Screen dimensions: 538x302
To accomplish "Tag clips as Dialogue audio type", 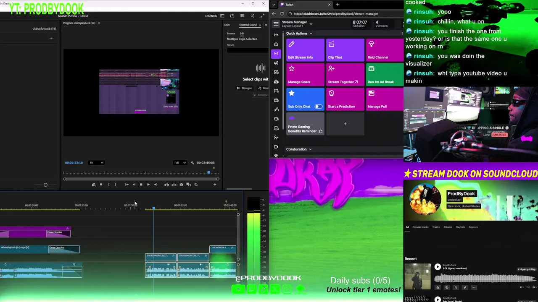I will [x=244, y=88].
